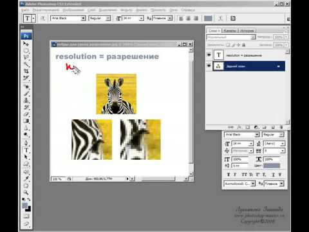
Task: Toggle faux bold in Character panel
Action: pos(229,175)
